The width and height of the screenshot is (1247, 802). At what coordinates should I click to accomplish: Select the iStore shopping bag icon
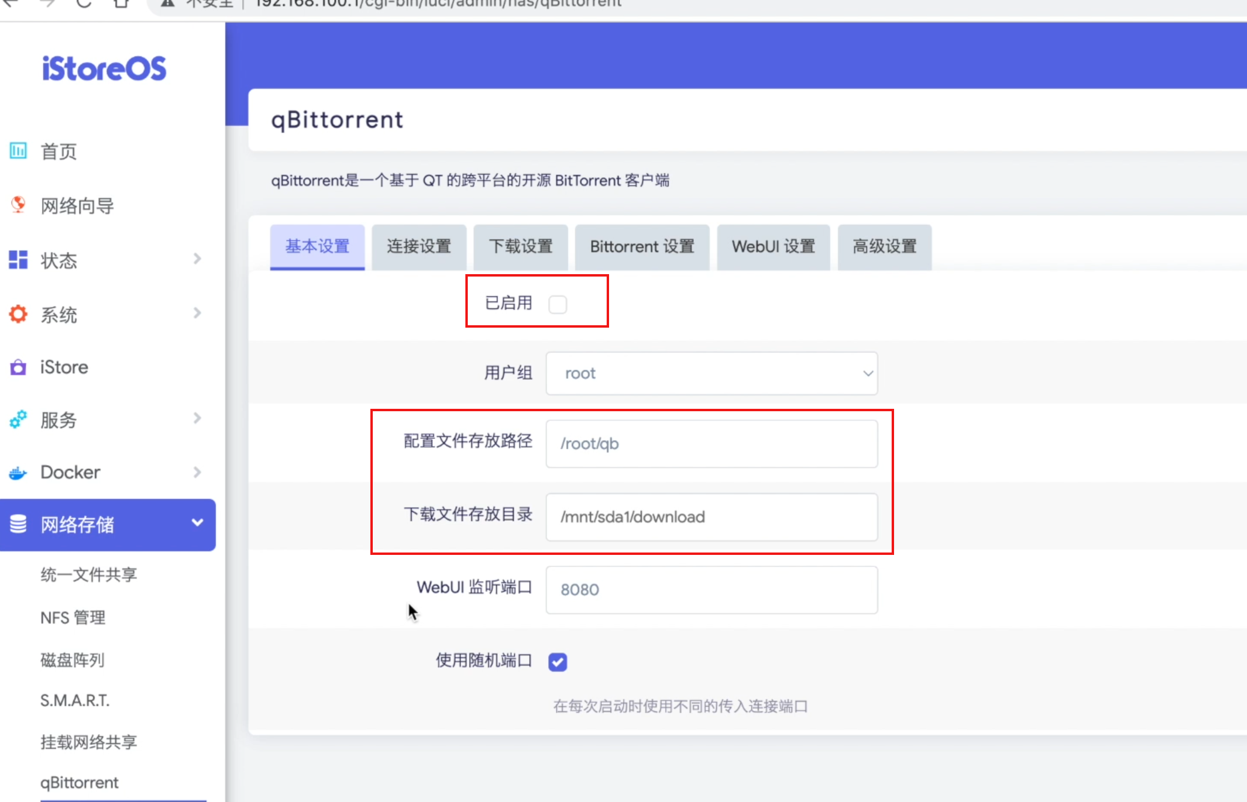[18, 367]
